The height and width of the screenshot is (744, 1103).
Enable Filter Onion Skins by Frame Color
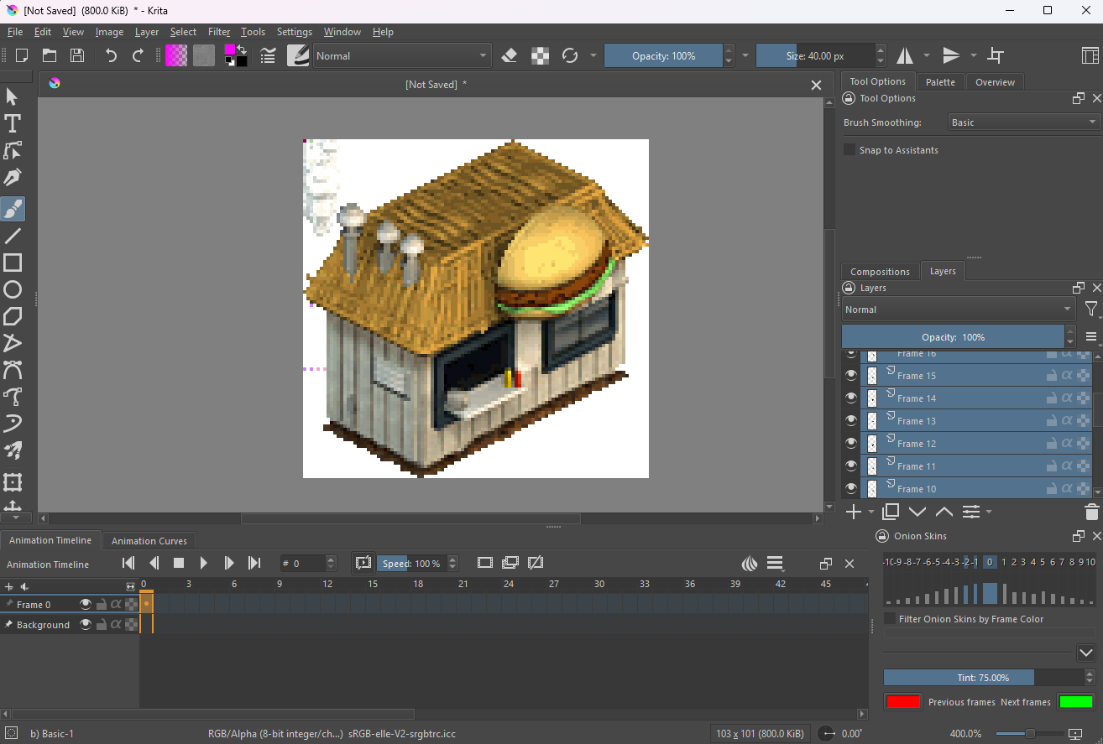tap(891, 619)
